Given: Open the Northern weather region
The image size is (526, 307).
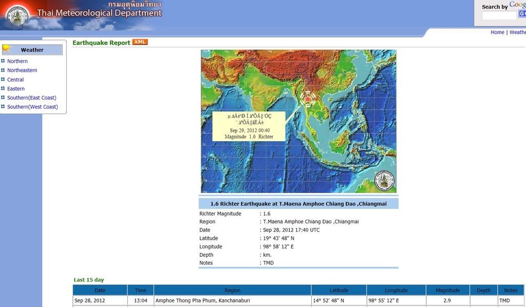Looking at the screenshot, I should click(17, 61).
